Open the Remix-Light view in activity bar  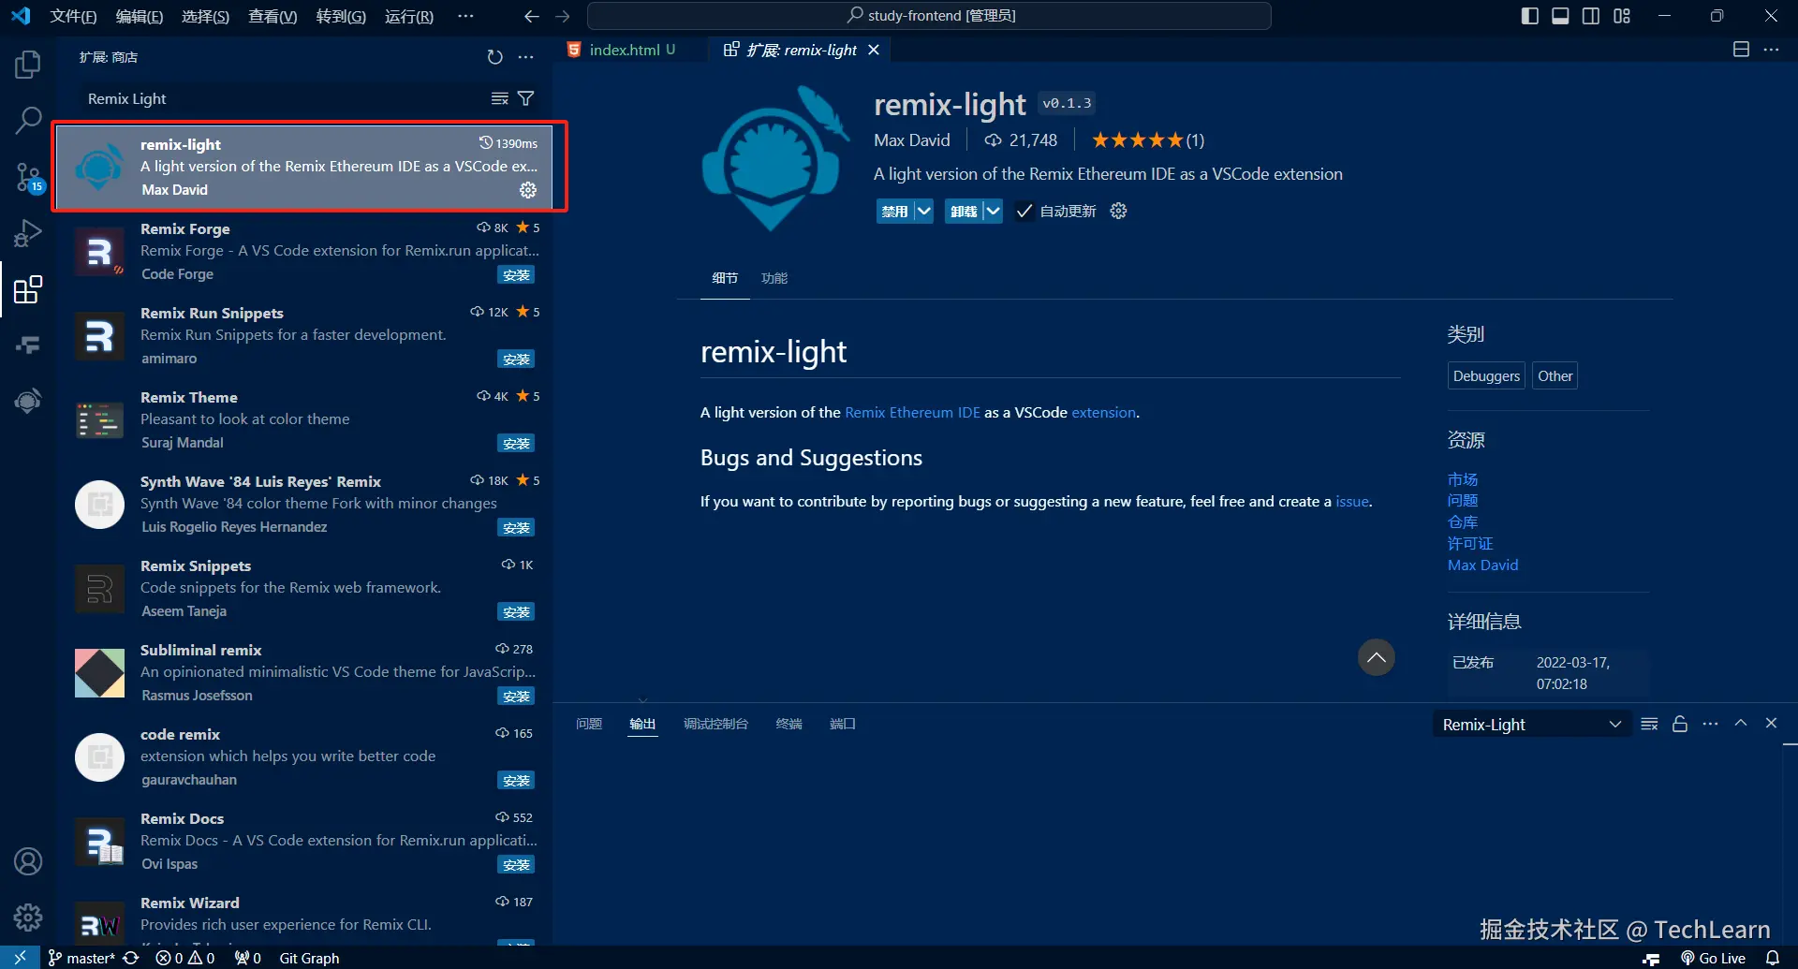click(28, 401)
